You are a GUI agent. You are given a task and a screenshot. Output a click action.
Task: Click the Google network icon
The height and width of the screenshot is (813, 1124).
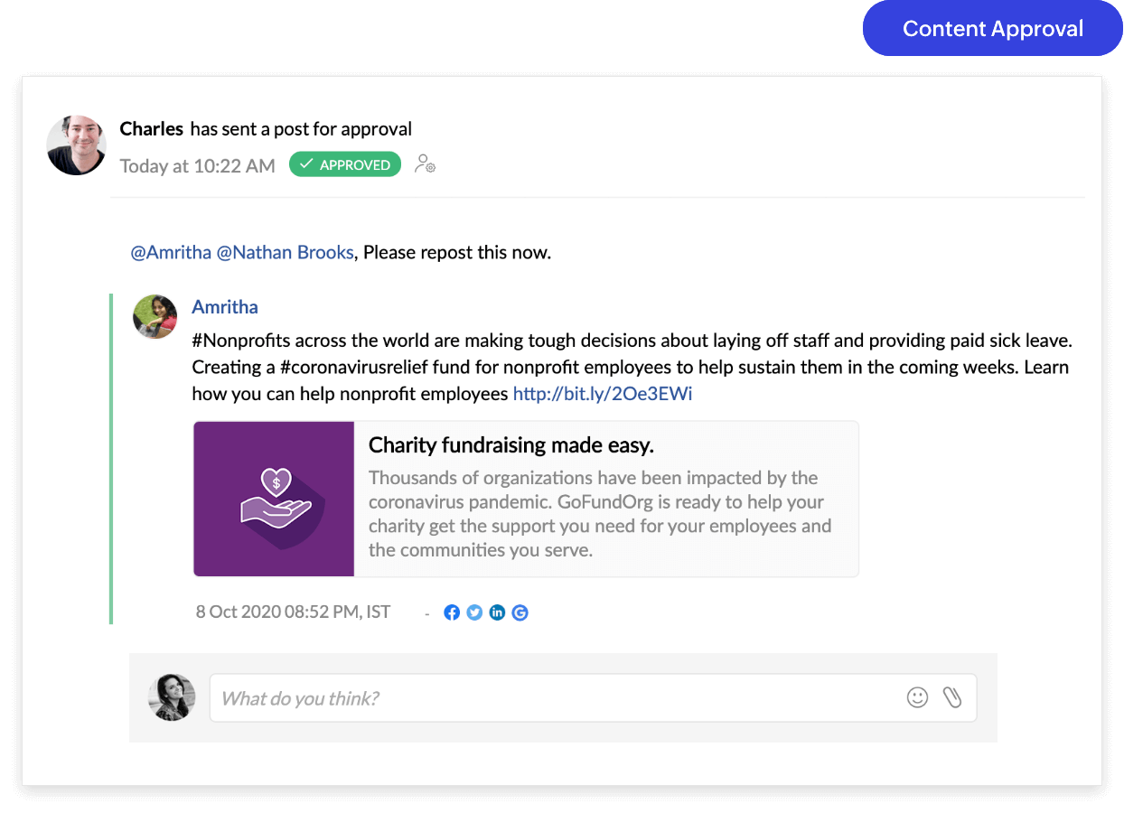[520, 612]
